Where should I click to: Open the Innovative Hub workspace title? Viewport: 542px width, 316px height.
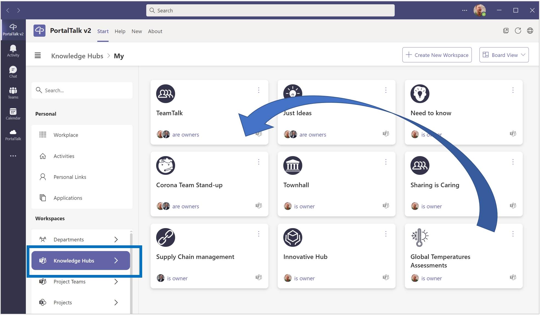305,257
